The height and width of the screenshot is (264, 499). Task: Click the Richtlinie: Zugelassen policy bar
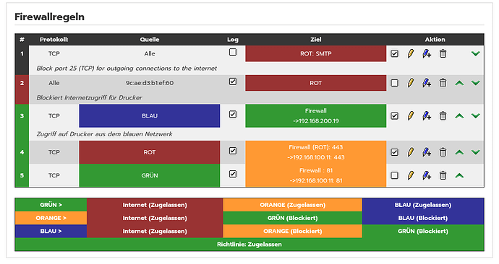pos(249,245)
